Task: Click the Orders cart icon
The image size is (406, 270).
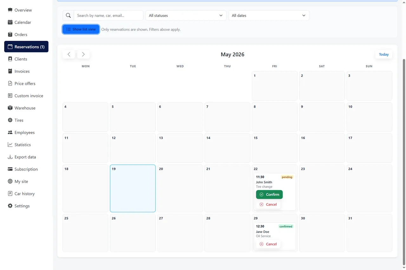Action: (x=10, y=35)
